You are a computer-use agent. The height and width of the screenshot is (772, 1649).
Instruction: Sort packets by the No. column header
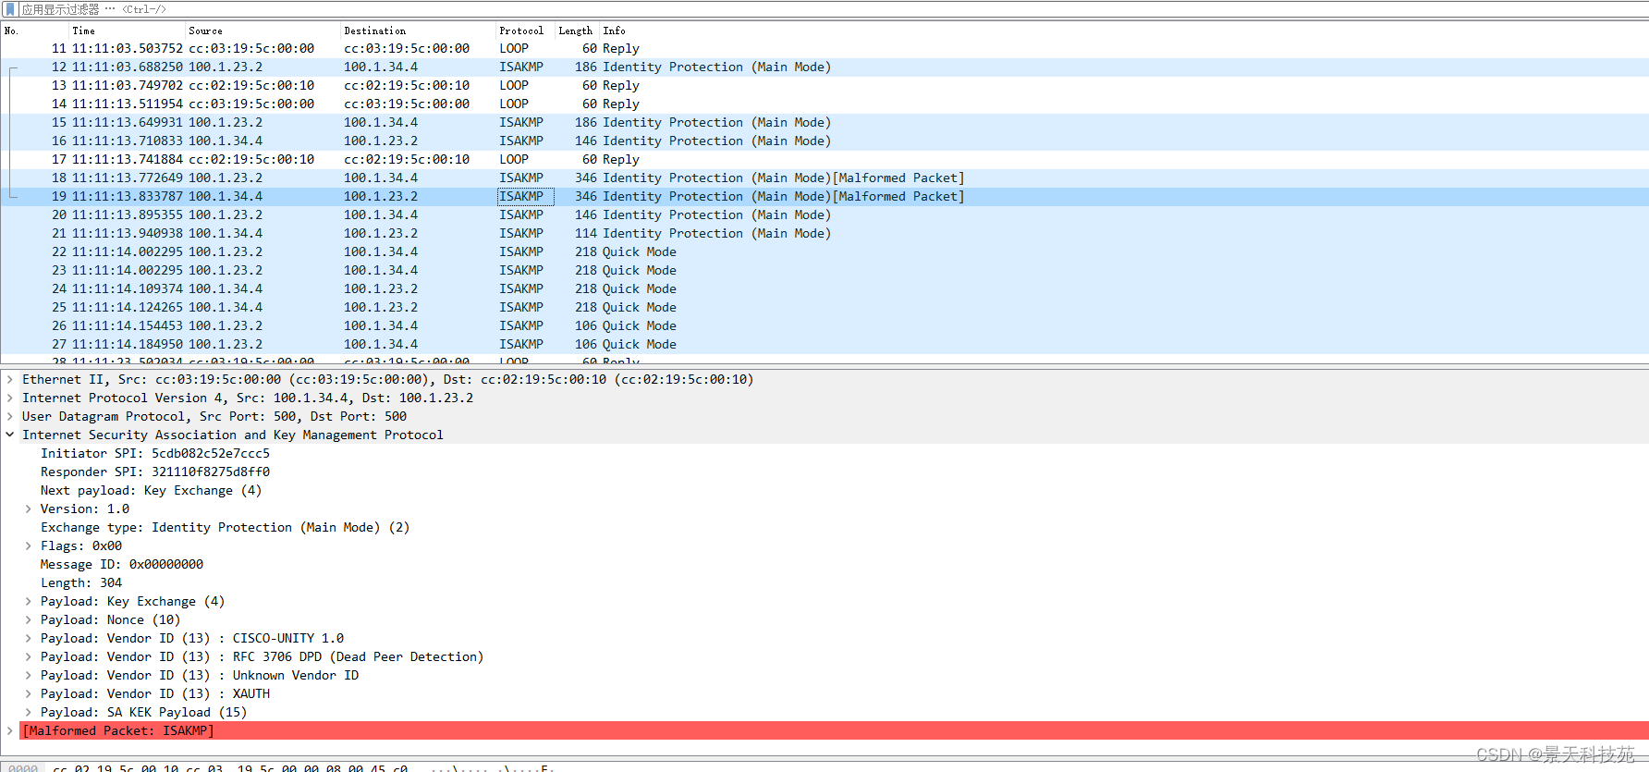pyautogui.click(x=11, y=31)
